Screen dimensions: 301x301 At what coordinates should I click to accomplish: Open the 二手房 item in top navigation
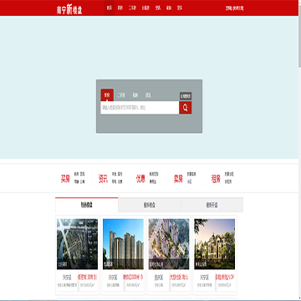click(132, 8)
